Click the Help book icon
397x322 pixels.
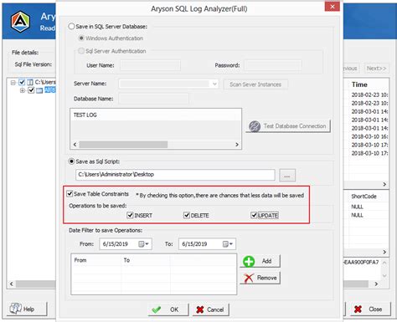pyautogui.click(x=15, y=309)
